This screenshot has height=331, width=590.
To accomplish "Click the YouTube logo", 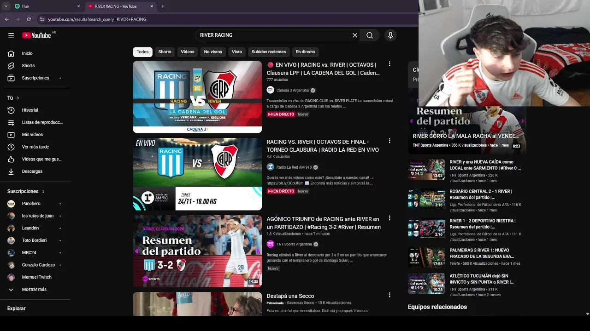I will [x=36, y=35].
